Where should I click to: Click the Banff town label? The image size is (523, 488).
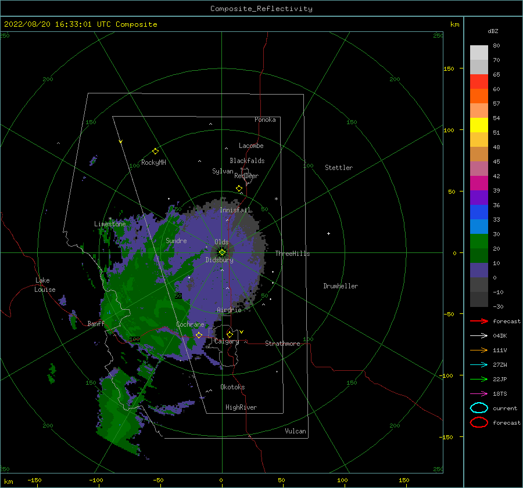[96, 323]
